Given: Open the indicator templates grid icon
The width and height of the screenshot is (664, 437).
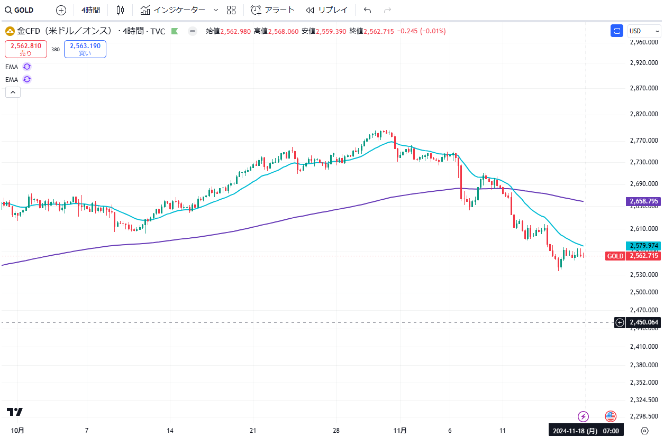Looking at the screenshot, I should click(231, 10).
